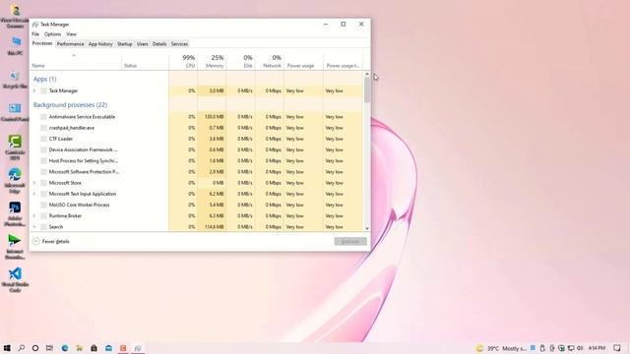Viewport: 630px width, 354px height.
Task: Collapse view with Fewer details arrow
Action: point(35,241)
